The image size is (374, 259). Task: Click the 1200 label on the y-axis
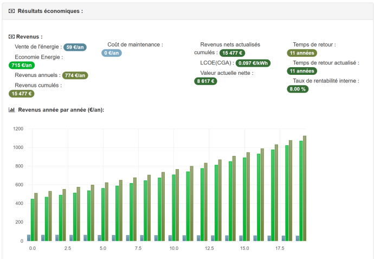point(18,129)
